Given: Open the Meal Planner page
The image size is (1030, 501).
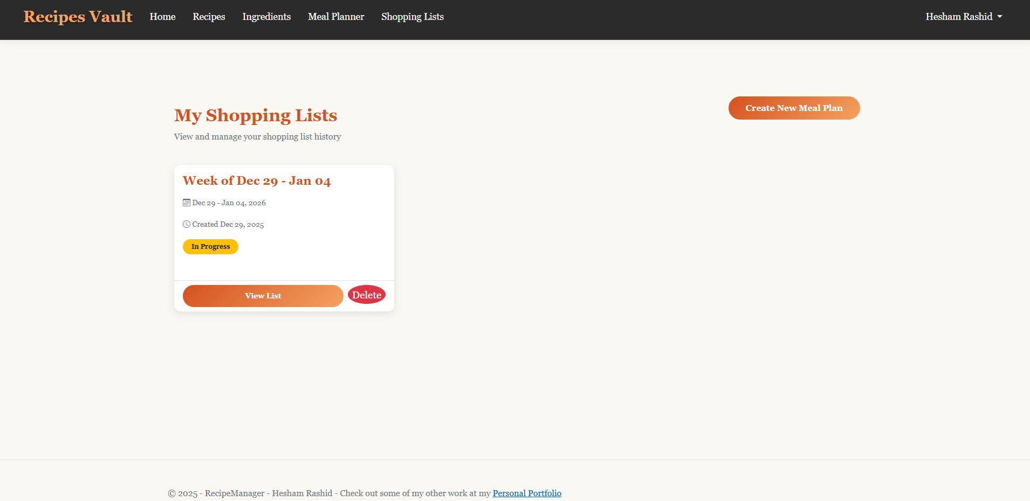Looking at the screenshot, I should (336, 17).
